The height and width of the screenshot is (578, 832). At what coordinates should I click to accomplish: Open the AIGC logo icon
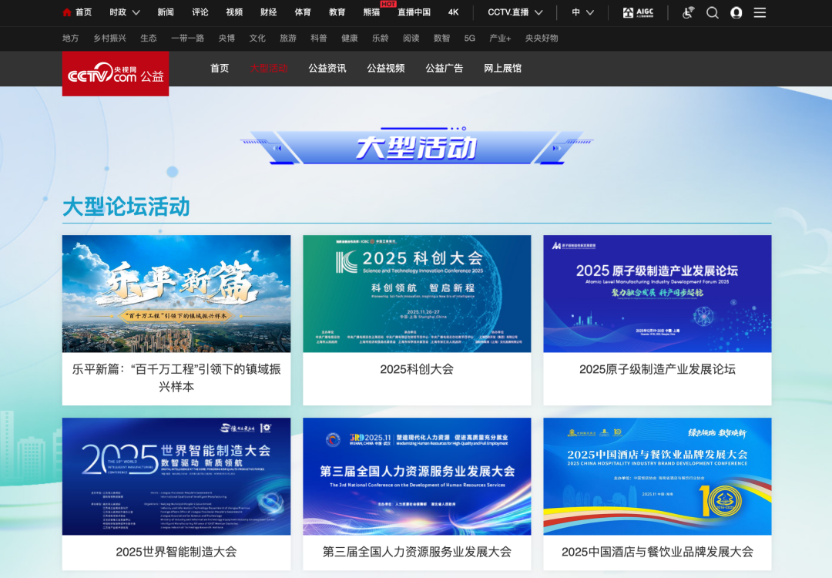[x=639, y=13]
